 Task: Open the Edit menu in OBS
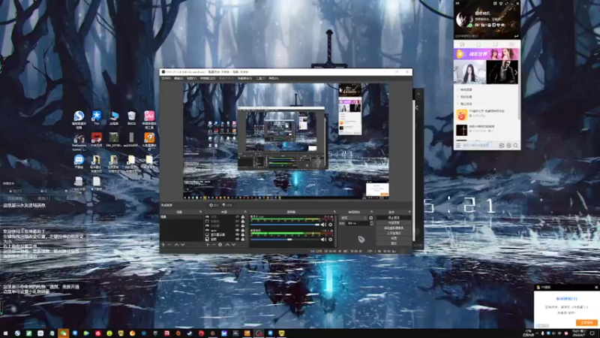(178, 78)
